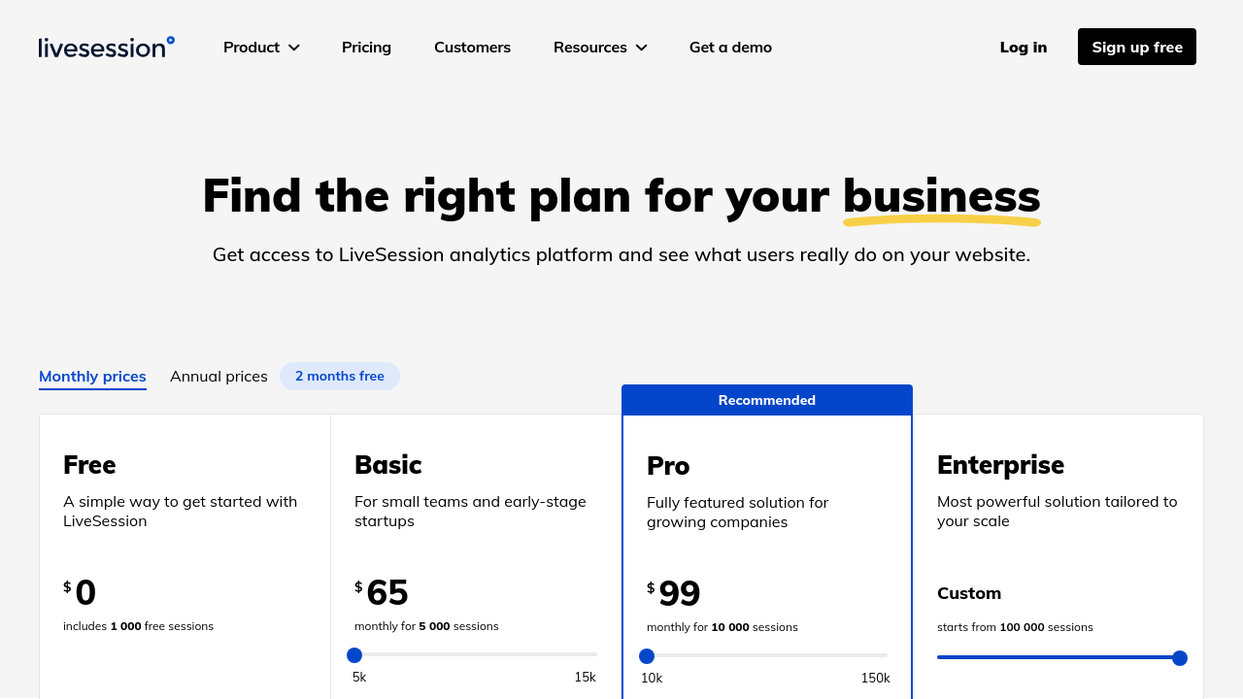Click the Log in link
1243x699 pixels.
coord(1024,47)
